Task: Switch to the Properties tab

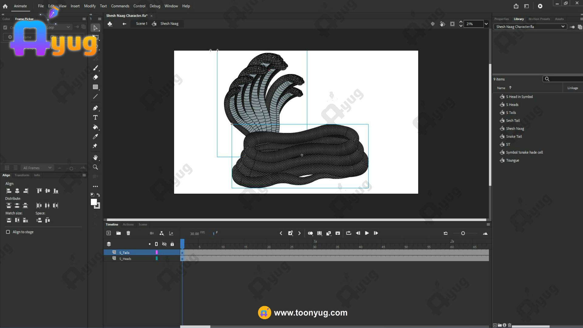Action: pyautogui.click(x=501, y=19)
